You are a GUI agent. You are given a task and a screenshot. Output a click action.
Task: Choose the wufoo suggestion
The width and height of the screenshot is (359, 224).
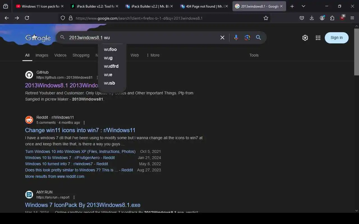pyautogui.click(x=112, y=49)
